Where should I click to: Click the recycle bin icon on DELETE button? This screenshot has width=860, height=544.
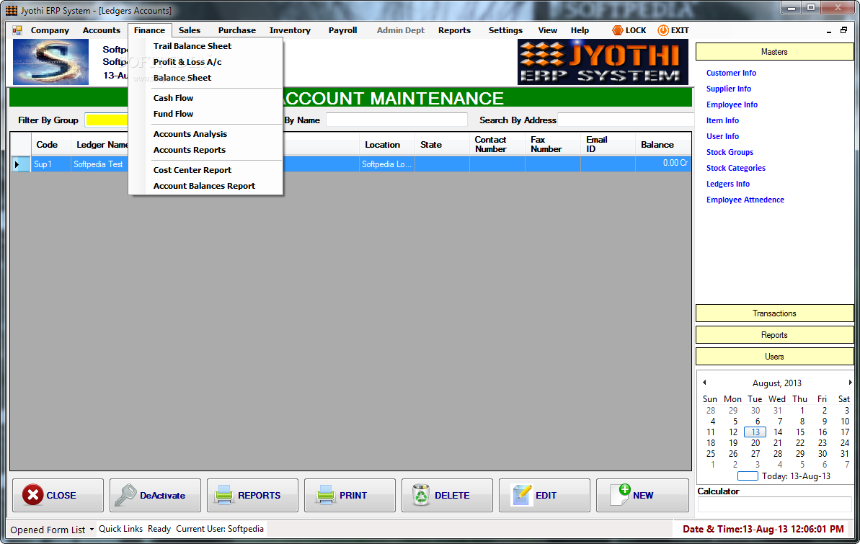421,495
